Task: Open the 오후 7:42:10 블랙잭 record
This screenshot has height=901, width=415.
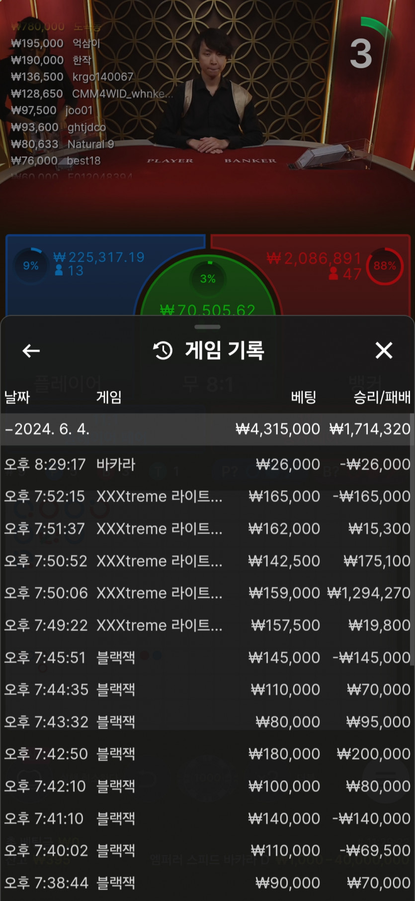Action: [207, 786]
